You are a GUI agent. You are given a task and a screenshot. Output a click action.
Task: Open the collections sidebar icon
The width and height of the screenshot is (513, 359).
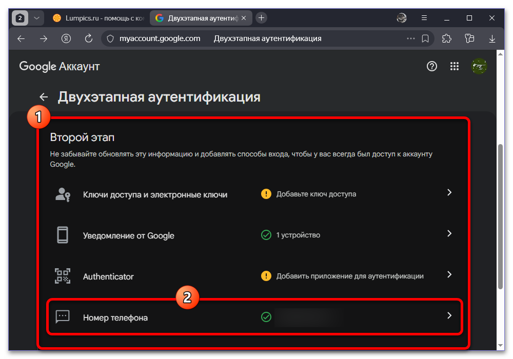[469, 38]
